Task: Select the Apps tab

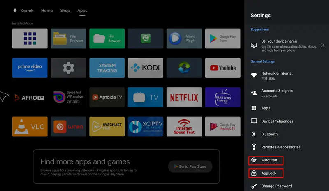Action: click(x=82, y=11)
